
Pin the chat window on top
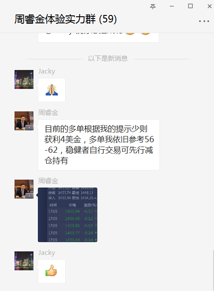point(153,7)
